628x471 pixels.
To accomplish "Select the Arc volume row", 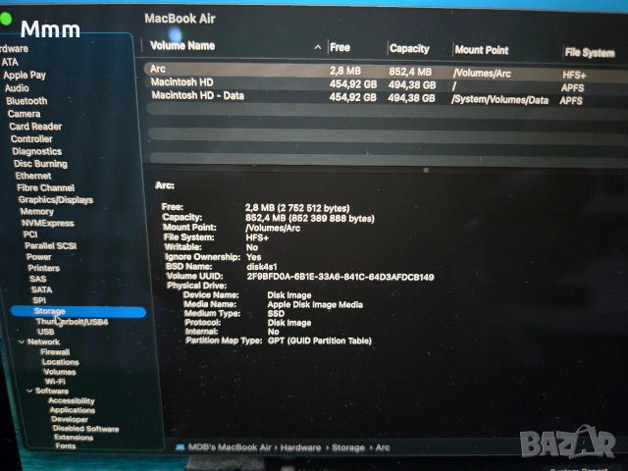I will [x=385, y=71].
